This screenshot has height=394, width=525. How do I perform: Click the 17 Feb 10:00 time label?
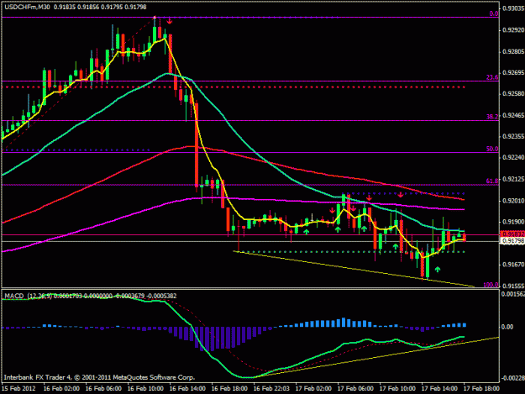pos(397,389)
